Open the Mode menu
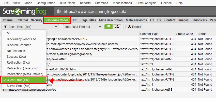Screen dimensions: 216x98 [28, 3]
